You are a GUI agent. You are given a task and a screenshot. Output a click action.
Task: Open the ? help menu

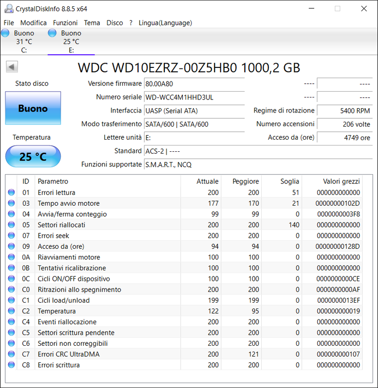pyautogui.click(x=131, y=23)
